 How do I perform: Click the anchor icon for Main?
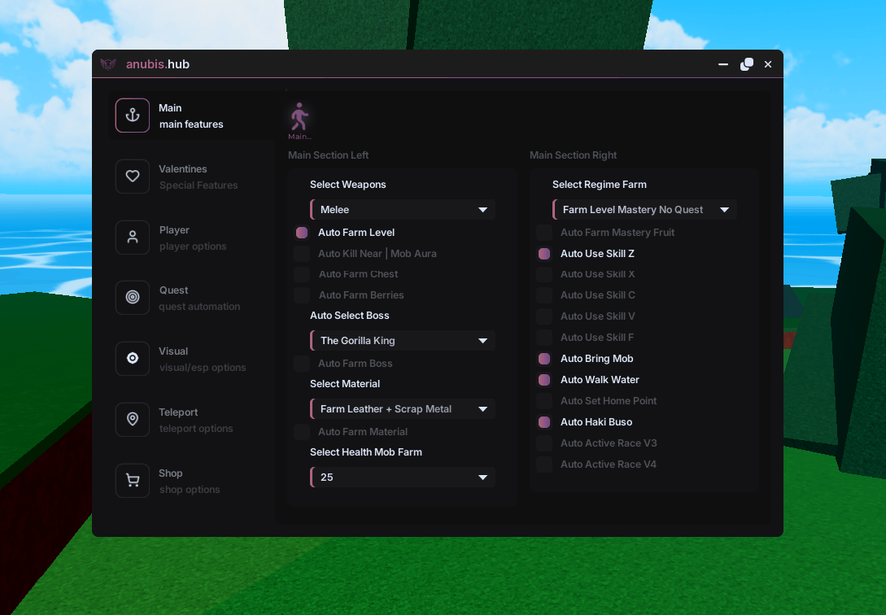133,116
